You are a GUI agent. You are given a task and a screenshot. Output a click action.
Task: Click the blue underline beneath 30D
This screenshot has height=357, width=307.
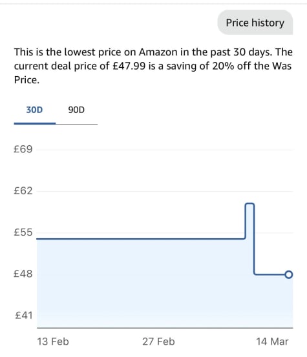coord(35,123)
